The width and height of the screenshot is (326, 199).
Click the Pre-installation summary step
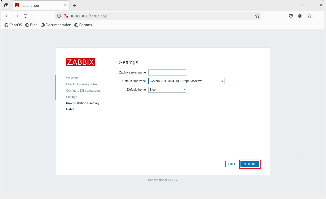[83, 103]
